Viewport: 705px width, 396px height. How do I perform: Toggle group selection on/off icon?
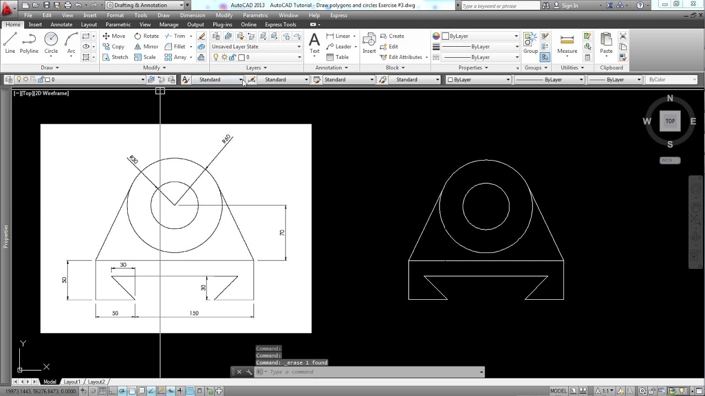click(x=545, y=57)
